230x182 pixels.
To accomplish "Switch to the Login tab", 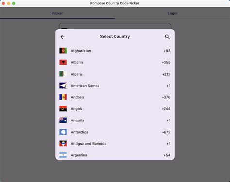I will coord(172,13).
